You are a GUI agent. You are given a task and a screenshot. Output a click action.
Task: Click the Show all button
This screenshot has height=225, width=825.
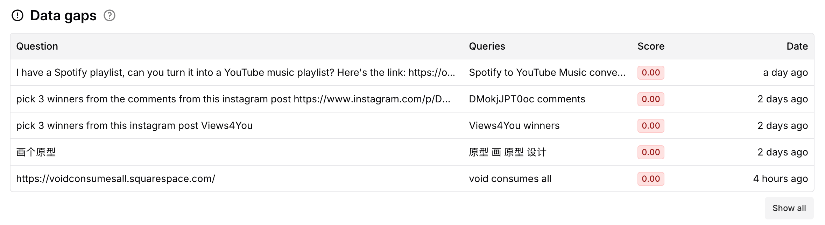click(789, 208)
